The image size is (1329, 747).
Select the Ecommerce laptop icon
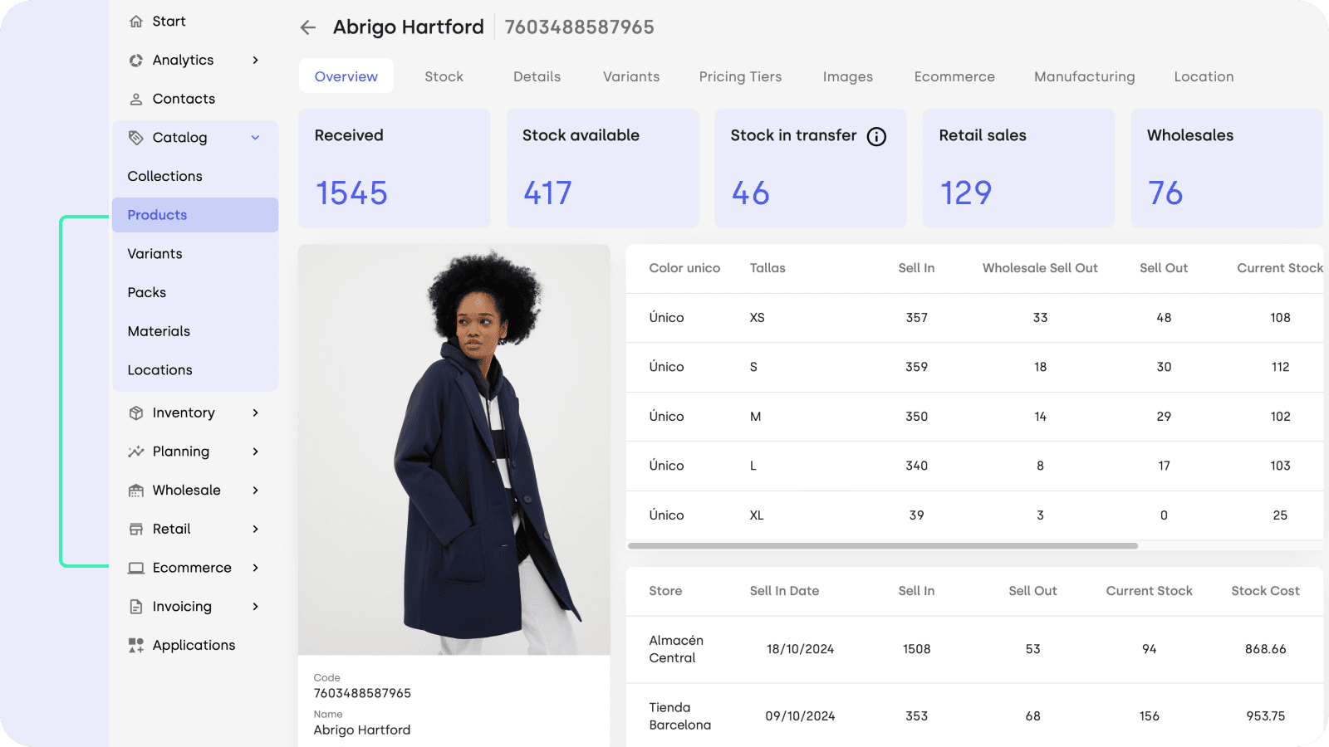135,568
